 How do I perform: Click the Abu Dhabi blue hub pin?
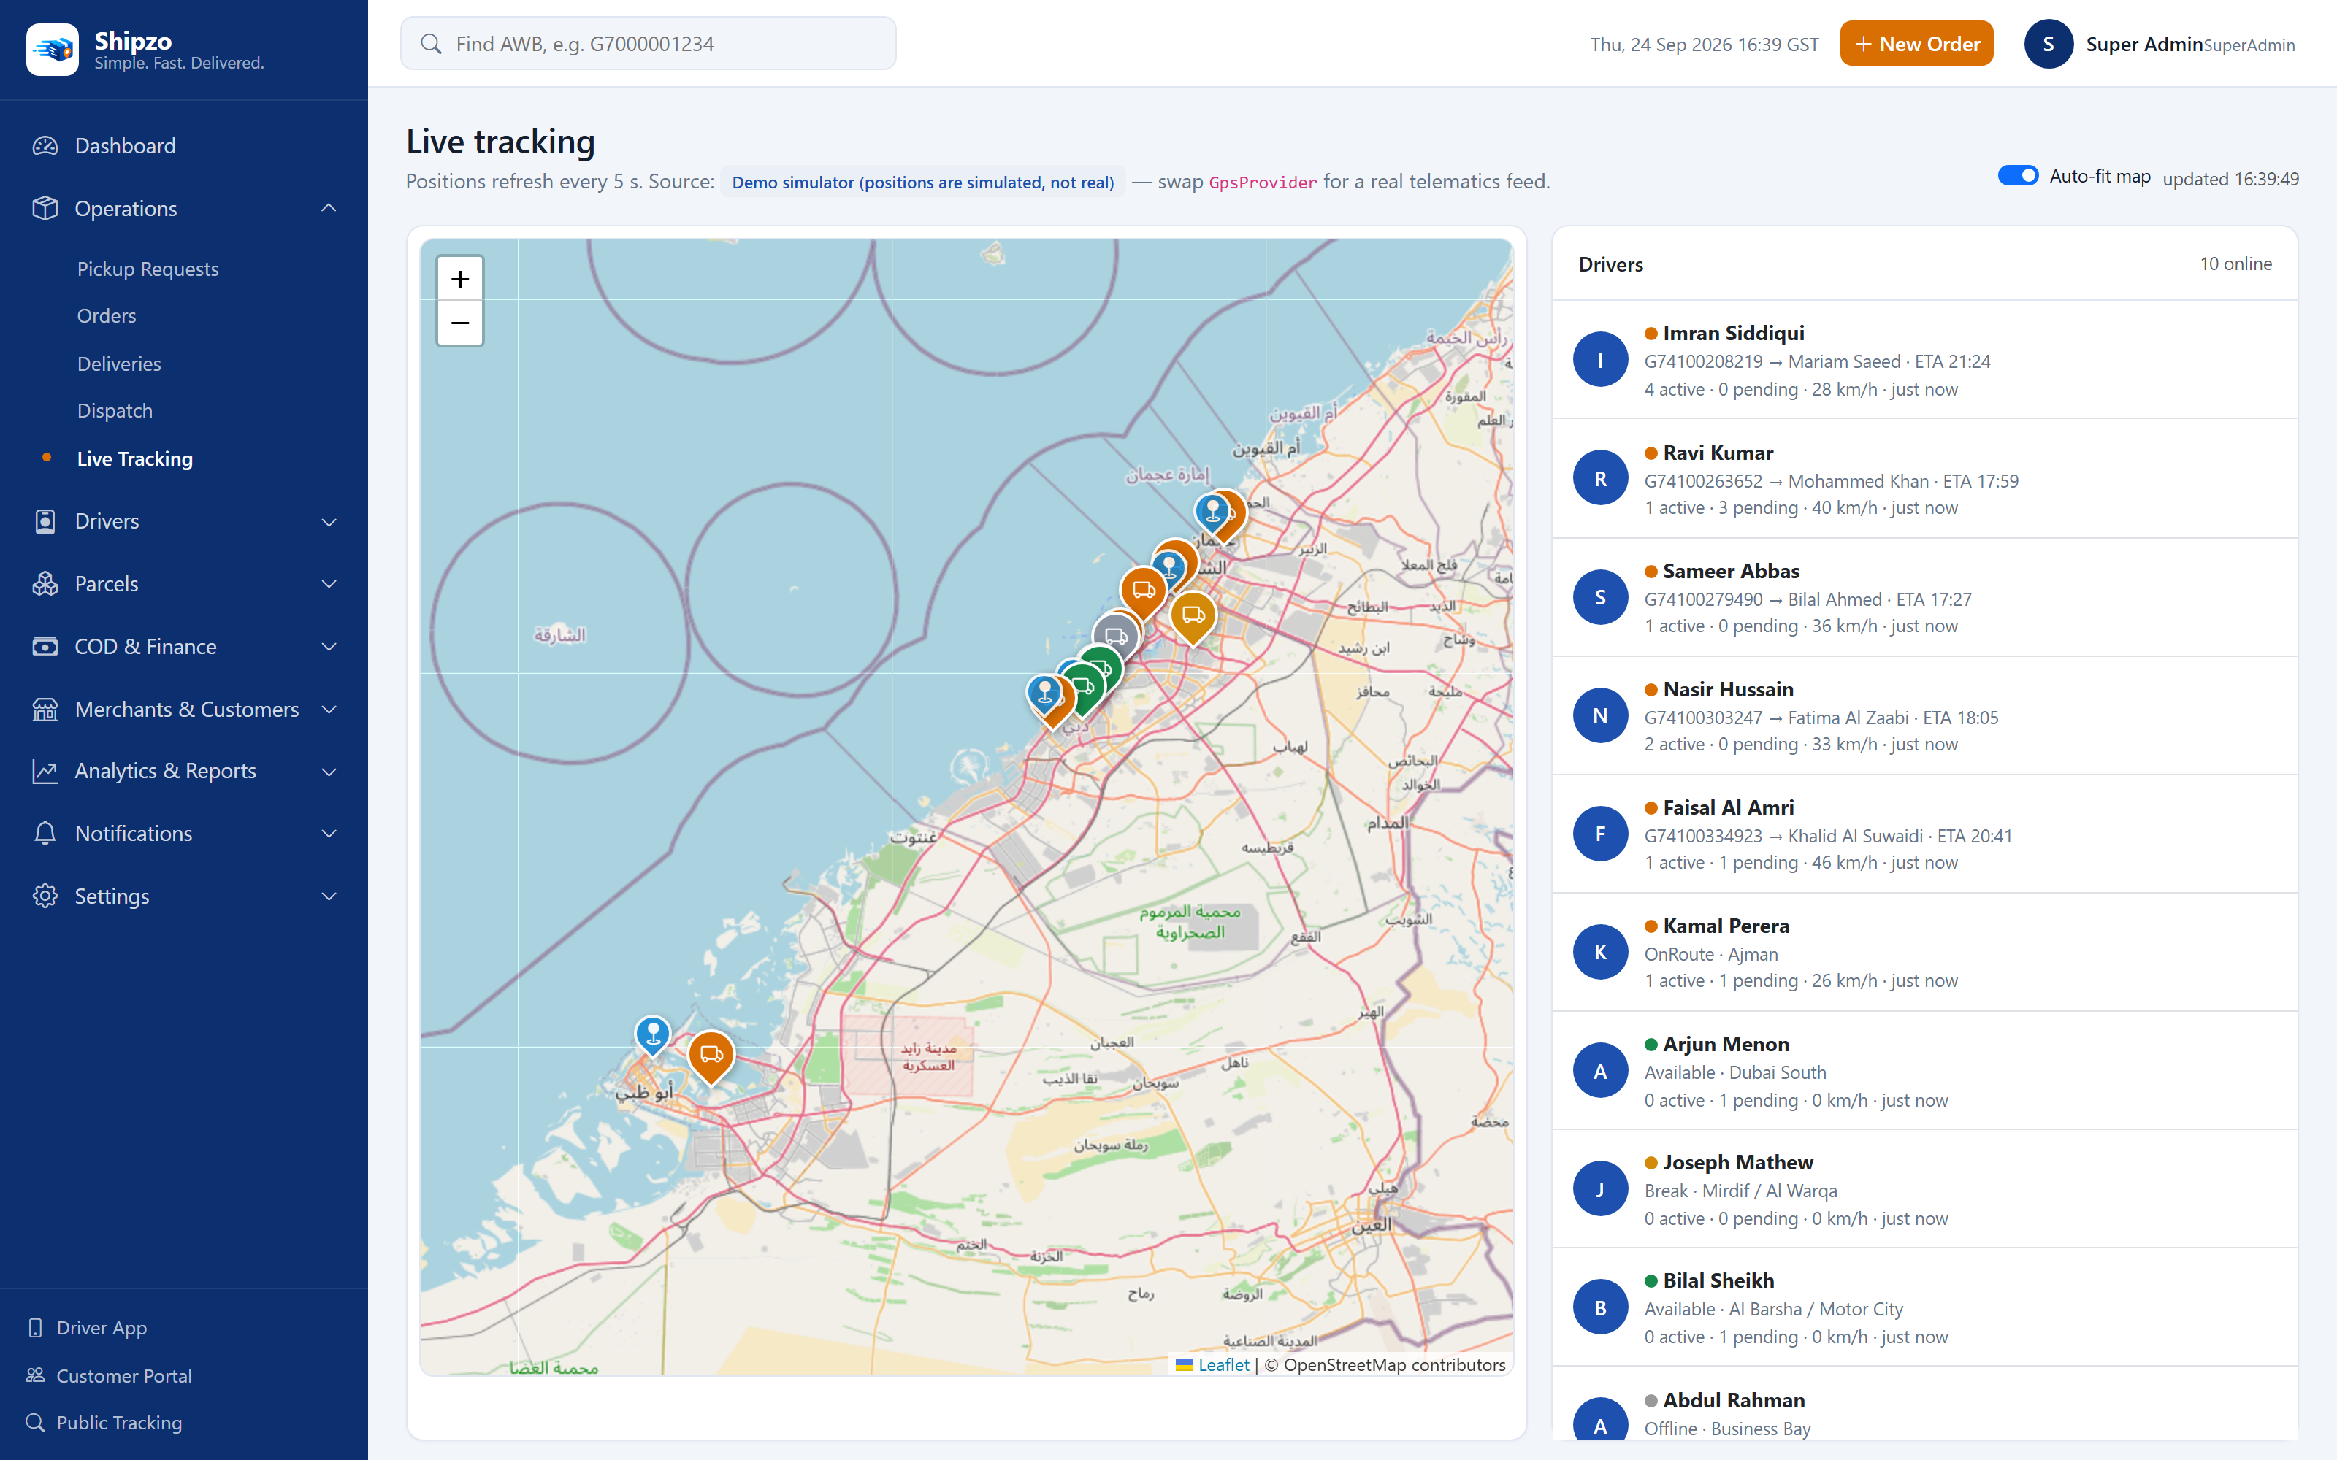click(x=653, y=1035)
